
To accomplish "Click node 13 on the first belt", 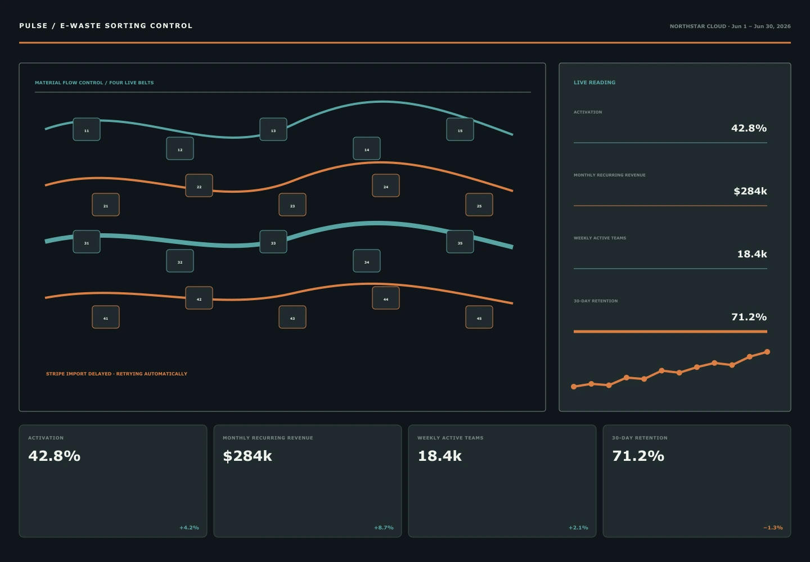I will [x=273, y=129].
